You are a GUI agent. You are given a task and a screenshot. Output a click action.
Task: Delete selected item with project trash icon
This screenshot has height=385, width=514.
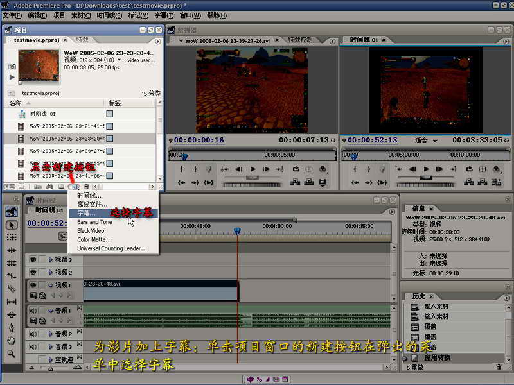point(86,187)
